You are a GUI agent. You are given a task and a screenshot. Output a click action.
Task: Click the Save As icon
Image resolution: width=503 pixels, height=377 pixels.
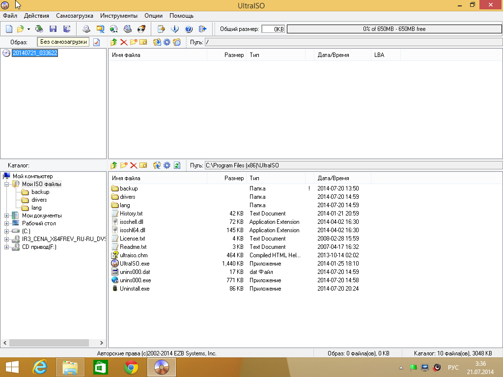coord(67,29)
